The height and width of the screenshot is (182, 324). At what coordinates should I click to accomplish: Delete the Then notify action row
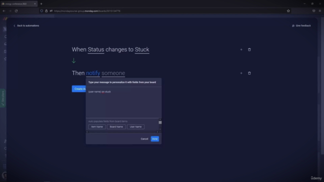click(x=249, y=73)
